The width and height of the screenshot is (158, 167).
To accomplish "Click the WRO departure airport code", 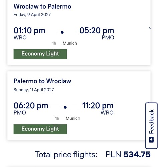I will 20,38.
